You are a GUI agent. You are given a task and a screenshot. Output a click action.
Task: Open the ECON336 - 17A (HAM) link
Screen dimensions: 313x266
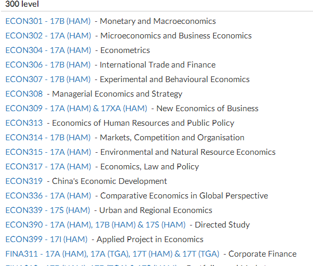pyautogui.click(x=48, y=196)
